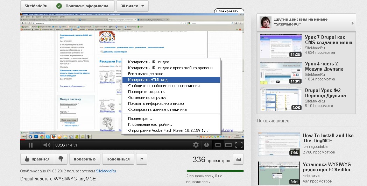
Task: Select Сообщить о проблеме воспроизведения
Action: click(171, 86)
